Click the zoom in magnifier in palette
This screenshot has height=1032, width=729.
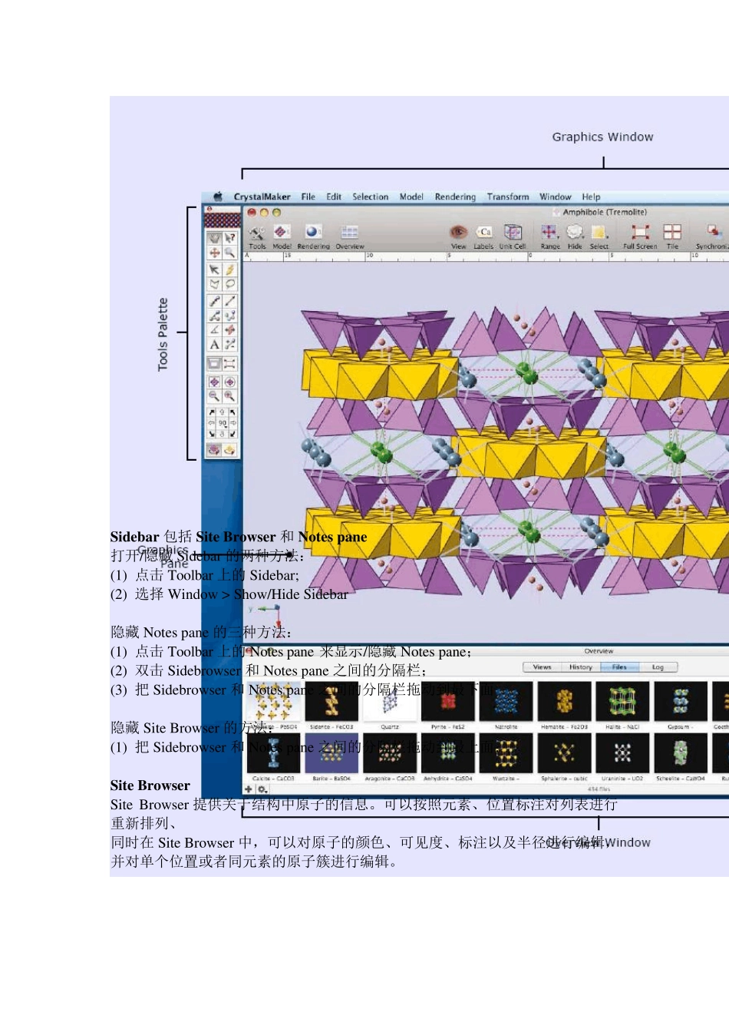(x=229, y=395)
